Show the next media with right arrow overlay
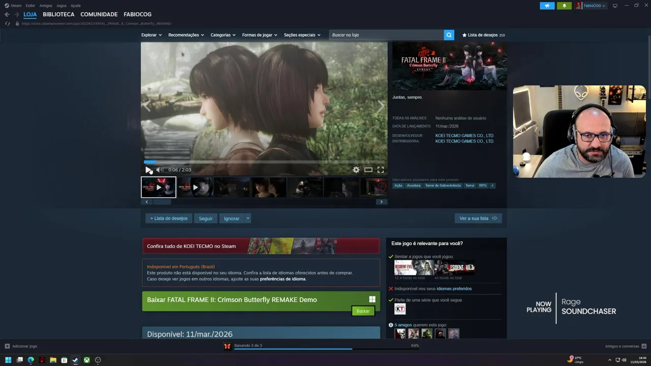This screenshot has width=651, height=366. (x=381, y=106)
